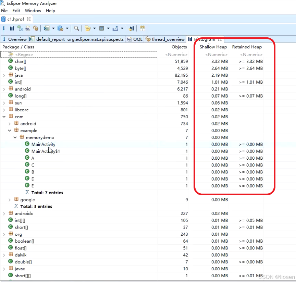296x282 pixels.
Task: Click the Regex filter field
Action: coord(79,54)
